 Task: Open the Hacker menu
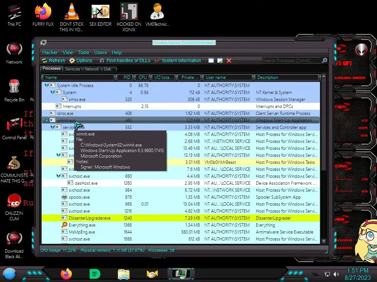coord(50,52)
